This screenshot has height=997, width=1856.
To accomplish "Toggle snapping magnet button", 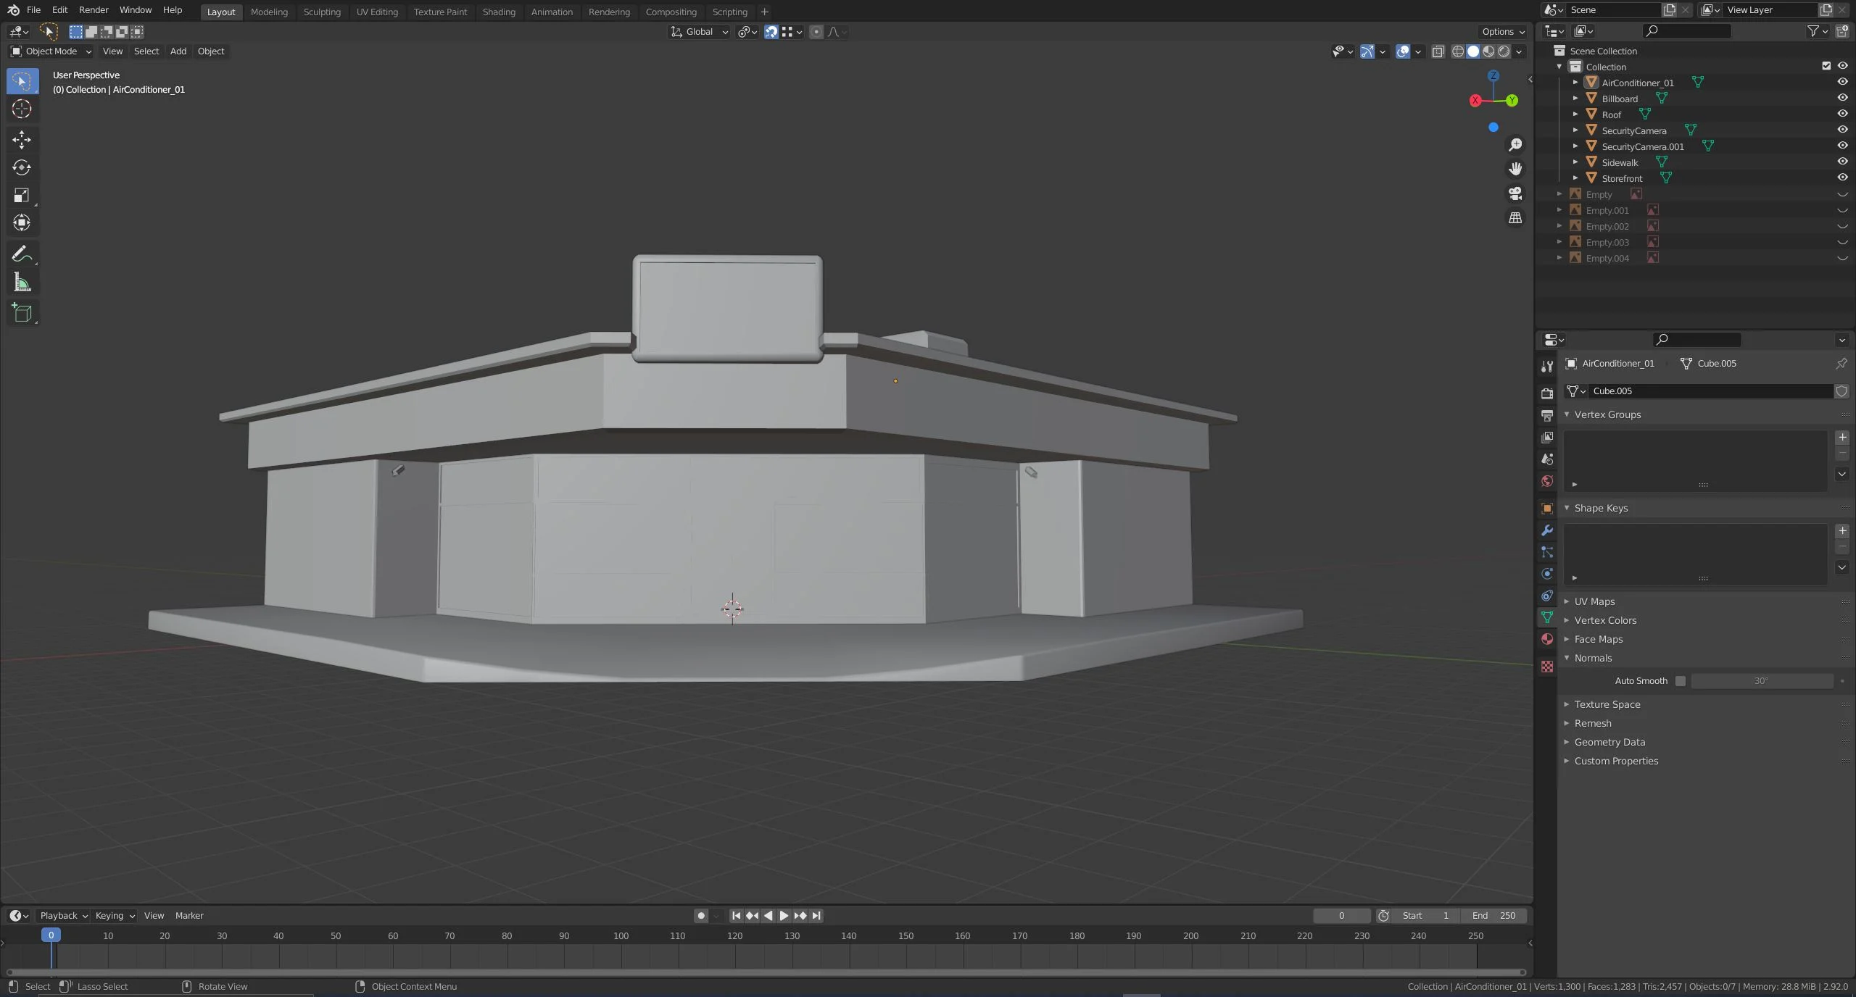I will coord(771,32).
